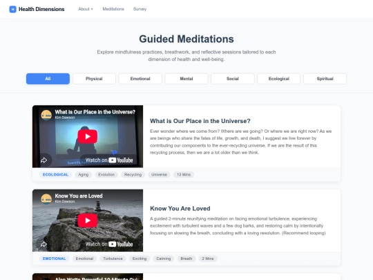Image resolution: width=373 pixels, height=280 pixels.
Task: Filter meditations by Physical
Action: [94, 79]
